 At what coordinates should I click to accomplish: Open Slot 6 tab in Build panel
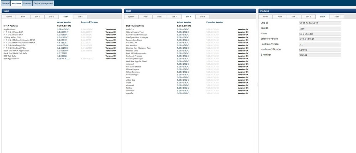click(x=80, y=17)
